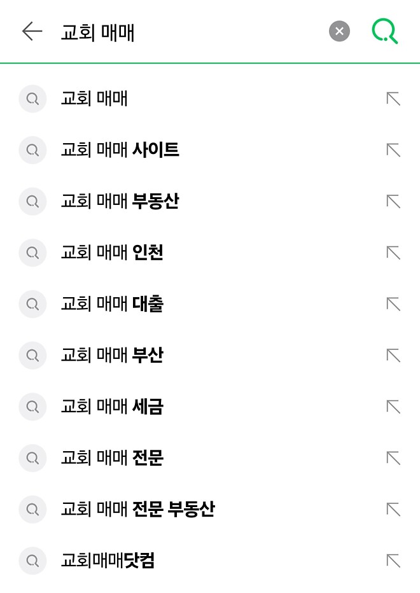
Task: Click the magnifier icon beside 교회 매매
Action: point(32,99)
